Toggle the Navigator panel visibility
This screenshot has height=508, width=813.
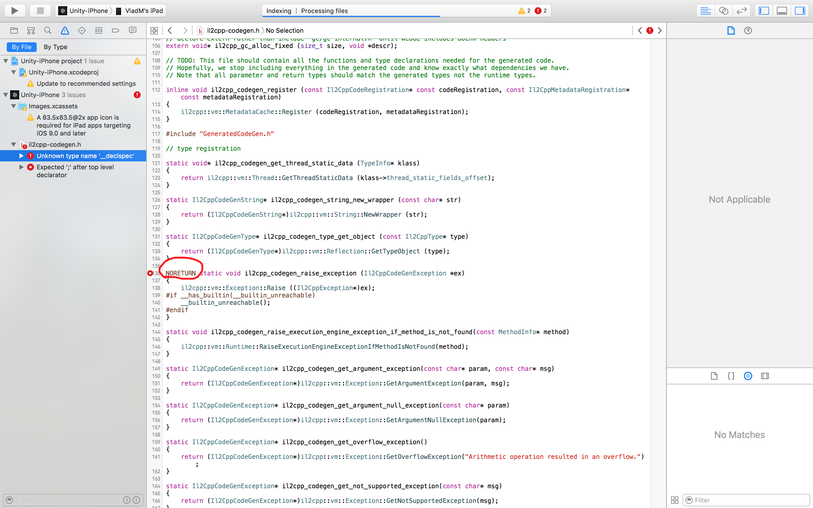coord(764,11)
